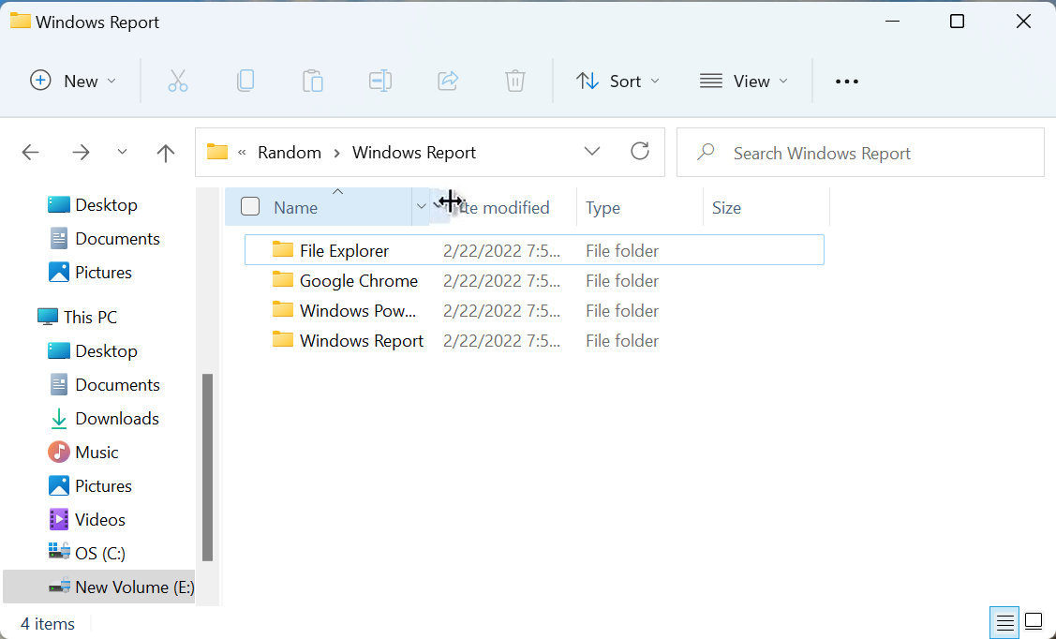
Task: Open the New menu
Action: (73, 81)
